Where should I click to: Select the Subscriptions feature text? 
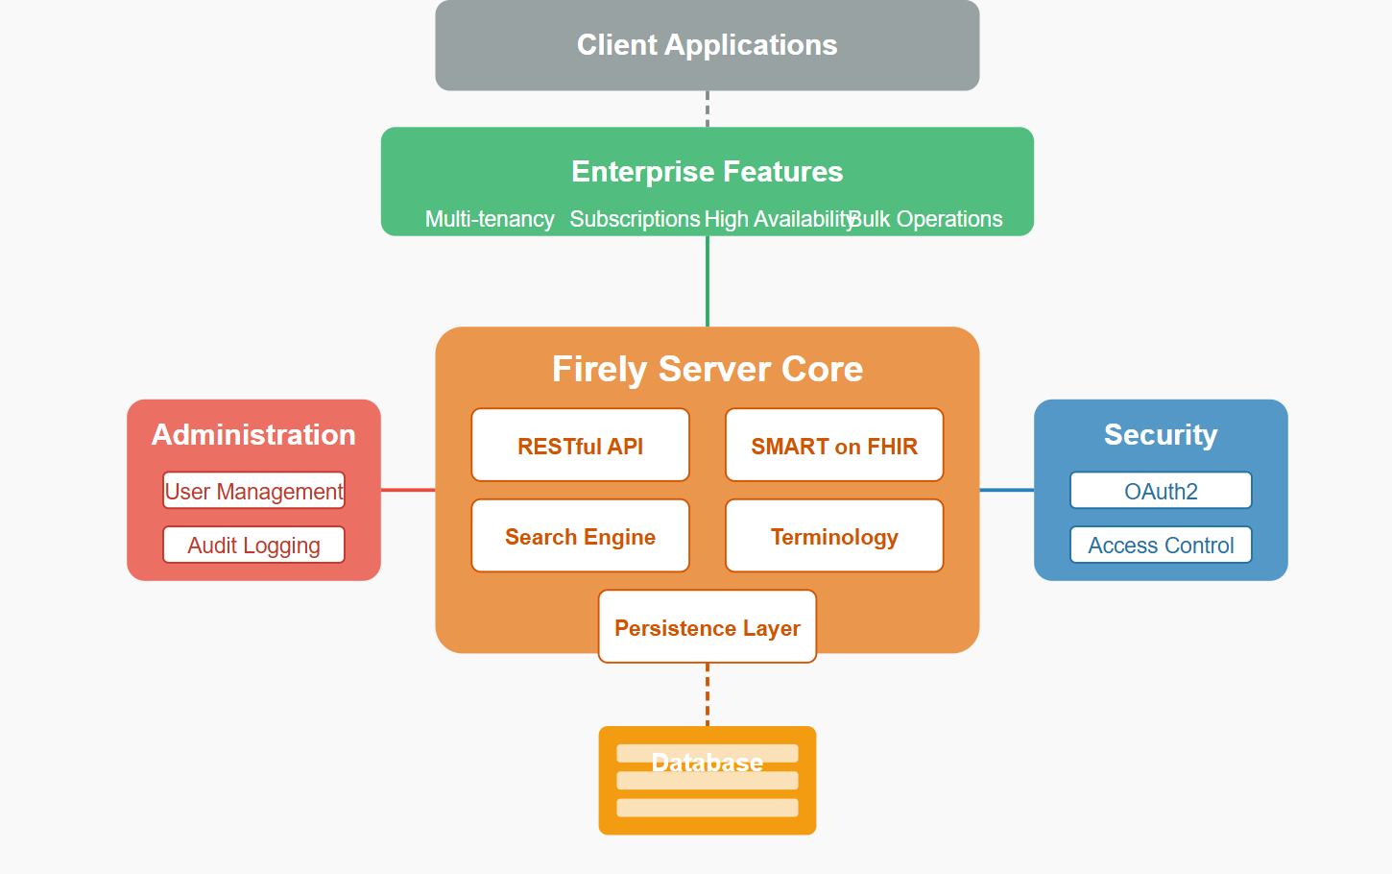(635, 219)
